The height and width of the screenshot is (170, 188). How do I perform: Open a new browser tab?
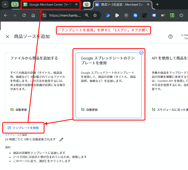157,4
